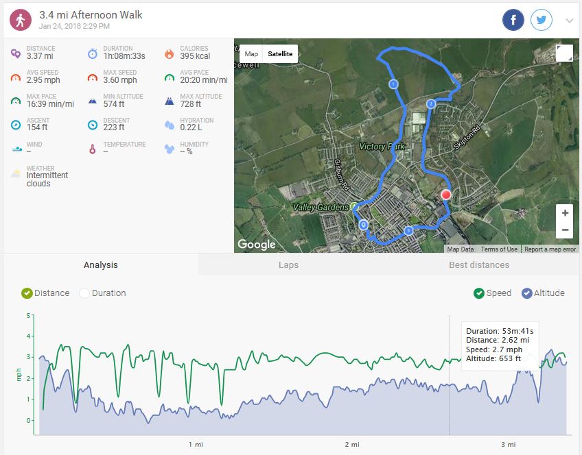The height and width of the screenshot is (455, 582).
Task: Click the calories flame icon
Action: (169, 53)
